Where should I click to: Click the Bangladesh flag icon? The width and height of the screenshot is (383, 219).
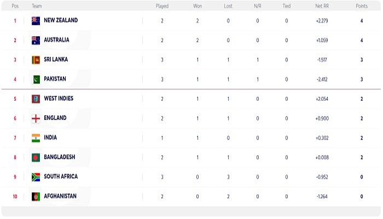point(36,158)
